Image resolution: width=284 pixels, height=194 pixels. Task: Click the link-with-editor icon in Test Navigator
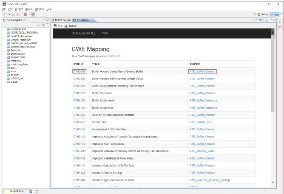point(43,25)
